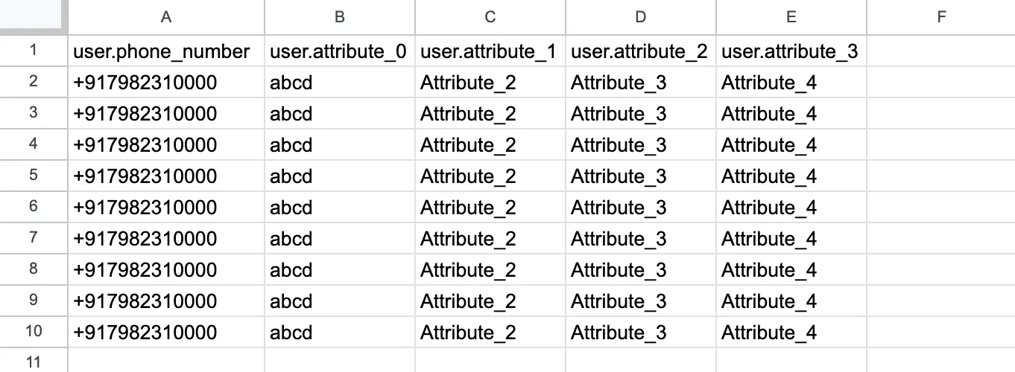Select column F header

click(x=941, y=16)
